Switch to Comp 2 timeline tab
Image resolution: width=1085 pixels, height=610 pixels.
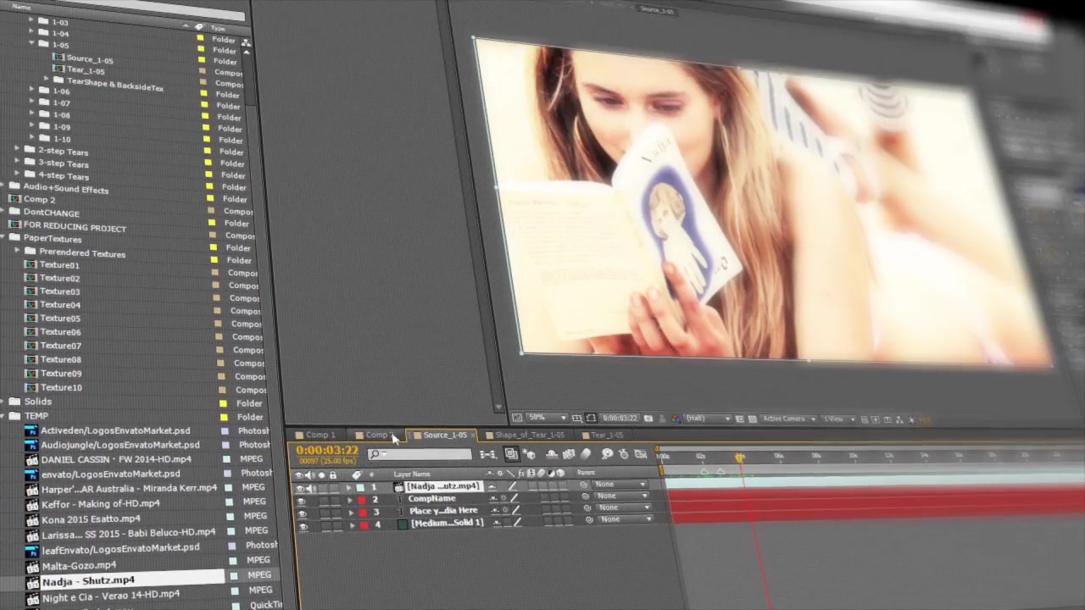pyautogui.click(x=377, y=435)
